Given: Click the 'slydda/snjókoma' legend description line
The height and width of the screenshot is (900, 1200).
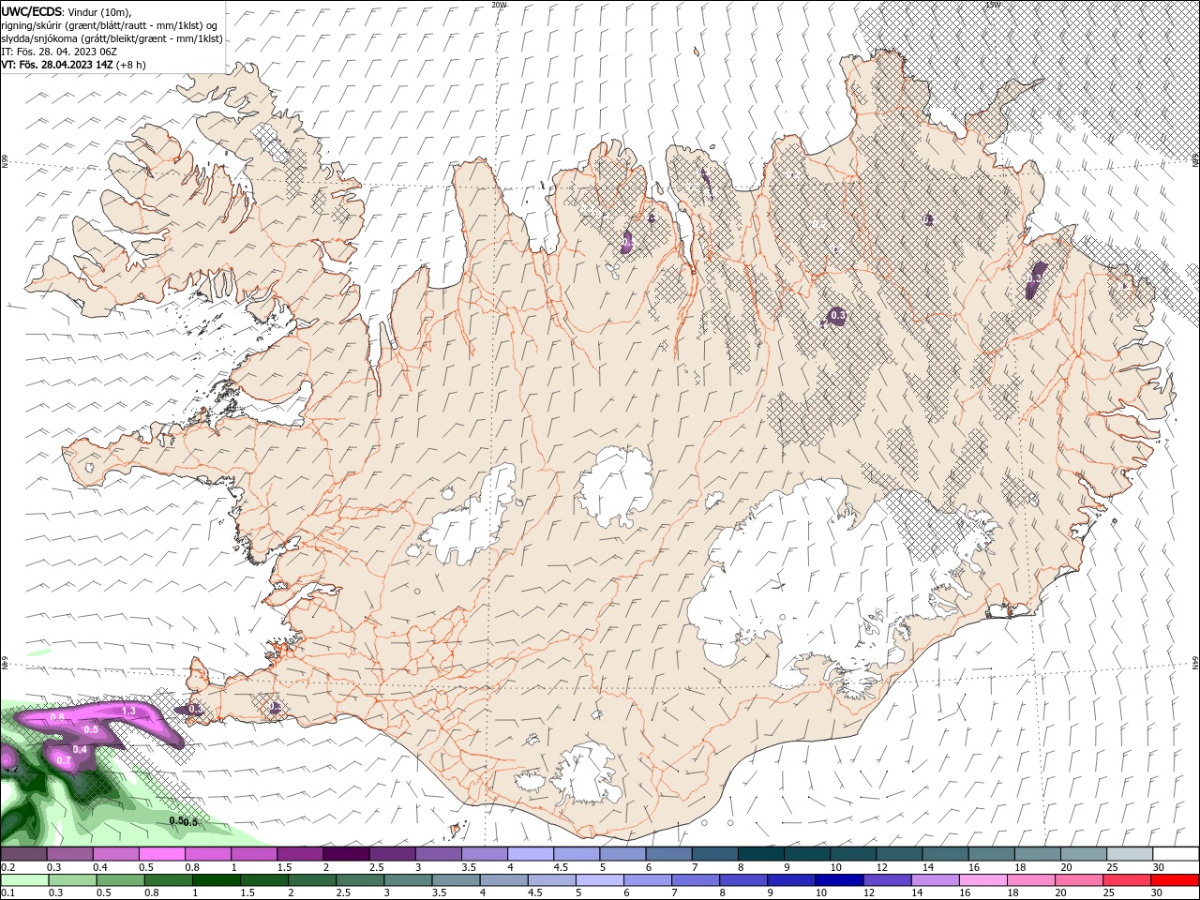Looking at the screenshot, I should click(x=112, y=38).
